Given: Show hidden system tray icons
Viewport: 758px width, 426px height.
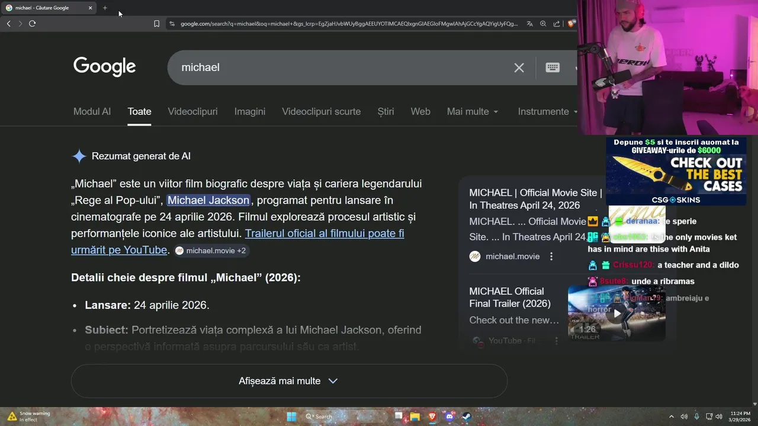Looking at the screenshot, I should (671, 417).
